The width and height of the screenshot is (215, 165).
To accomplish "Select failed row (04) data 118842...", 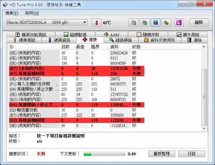I will click(77, 105).
